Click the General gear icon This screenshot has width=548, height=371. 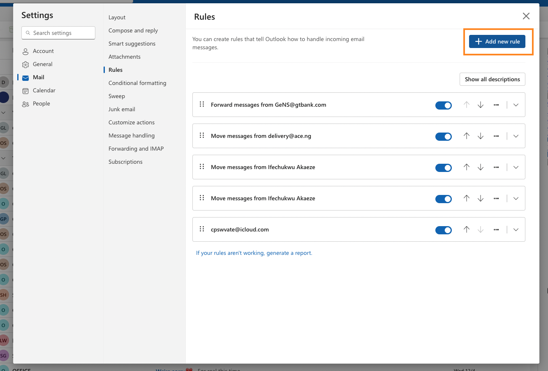[x=25, y=64]
